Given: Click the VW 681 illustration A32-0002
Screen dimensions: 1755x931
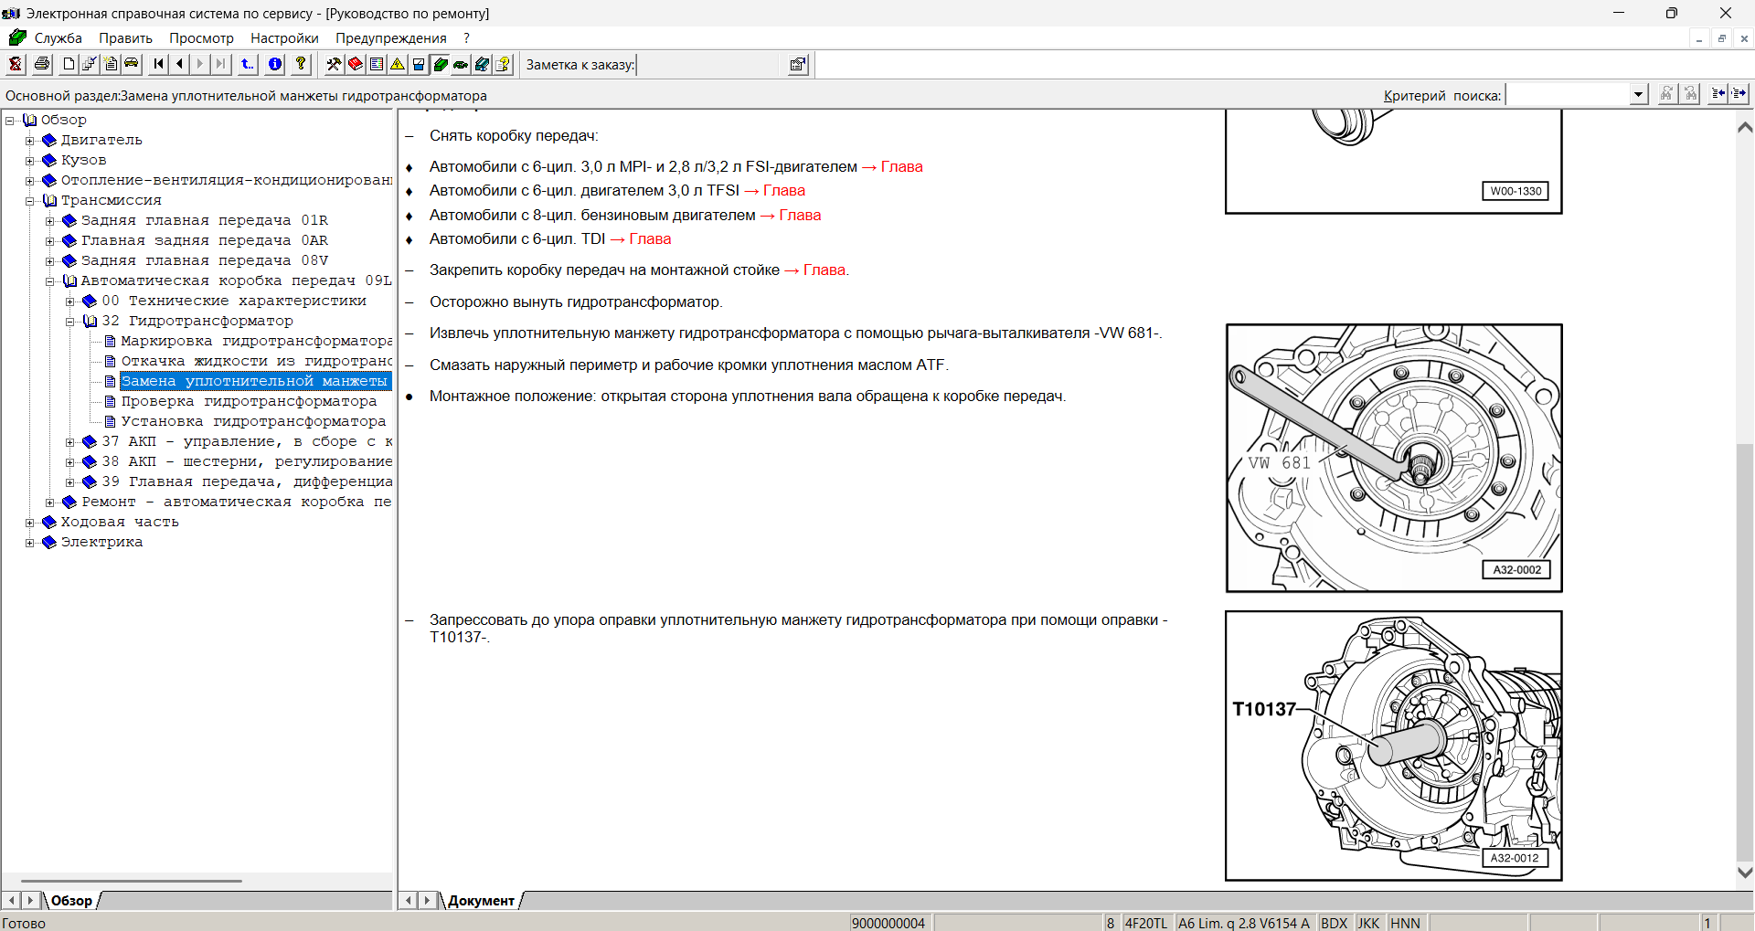Looking at the screenshot, I should coord(1394,458).
